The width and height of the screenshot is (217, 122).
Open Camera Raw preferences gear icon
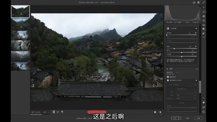(x=198, y=3)
